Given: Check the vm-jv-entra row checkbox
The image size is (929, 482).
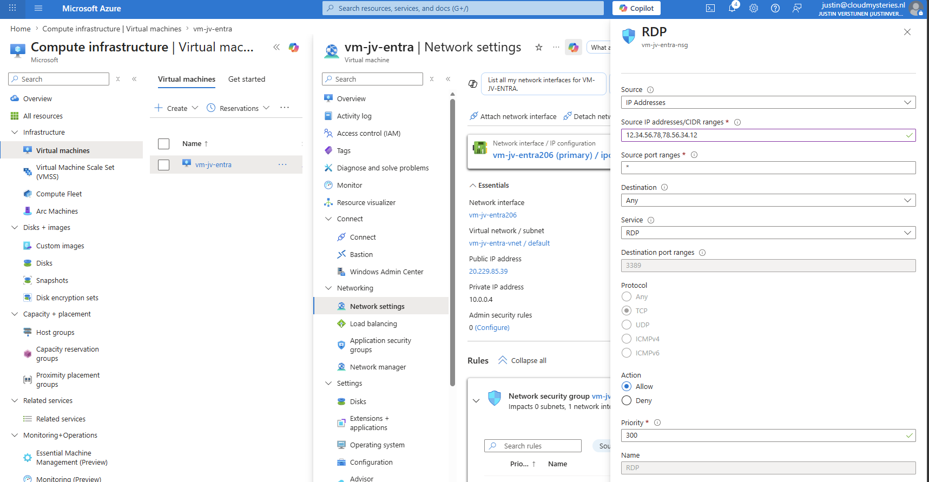Looking at the screenshot, I should click(x=163, y=164).
